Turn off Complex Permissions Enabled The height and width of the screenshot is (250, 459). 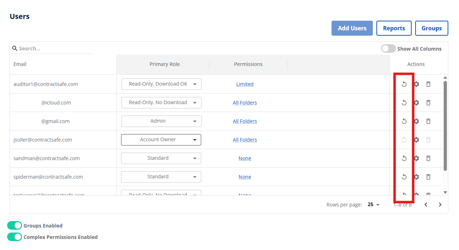pyautogui.click(x=15, y=237)
